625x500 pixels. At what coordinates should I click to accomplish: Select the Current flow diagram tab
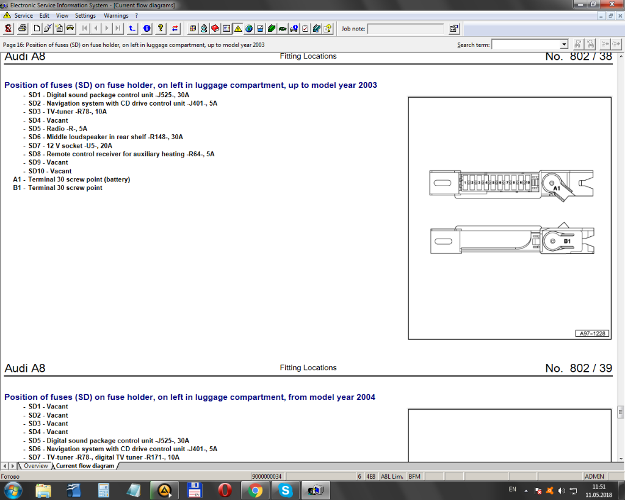(x=85, y=466)
